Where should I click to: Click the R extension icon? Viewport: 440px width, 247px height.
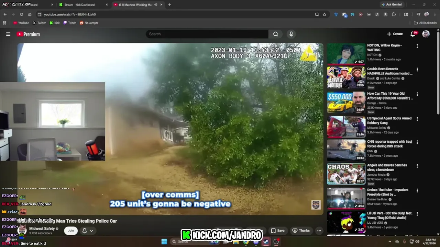tap(385, 14)
